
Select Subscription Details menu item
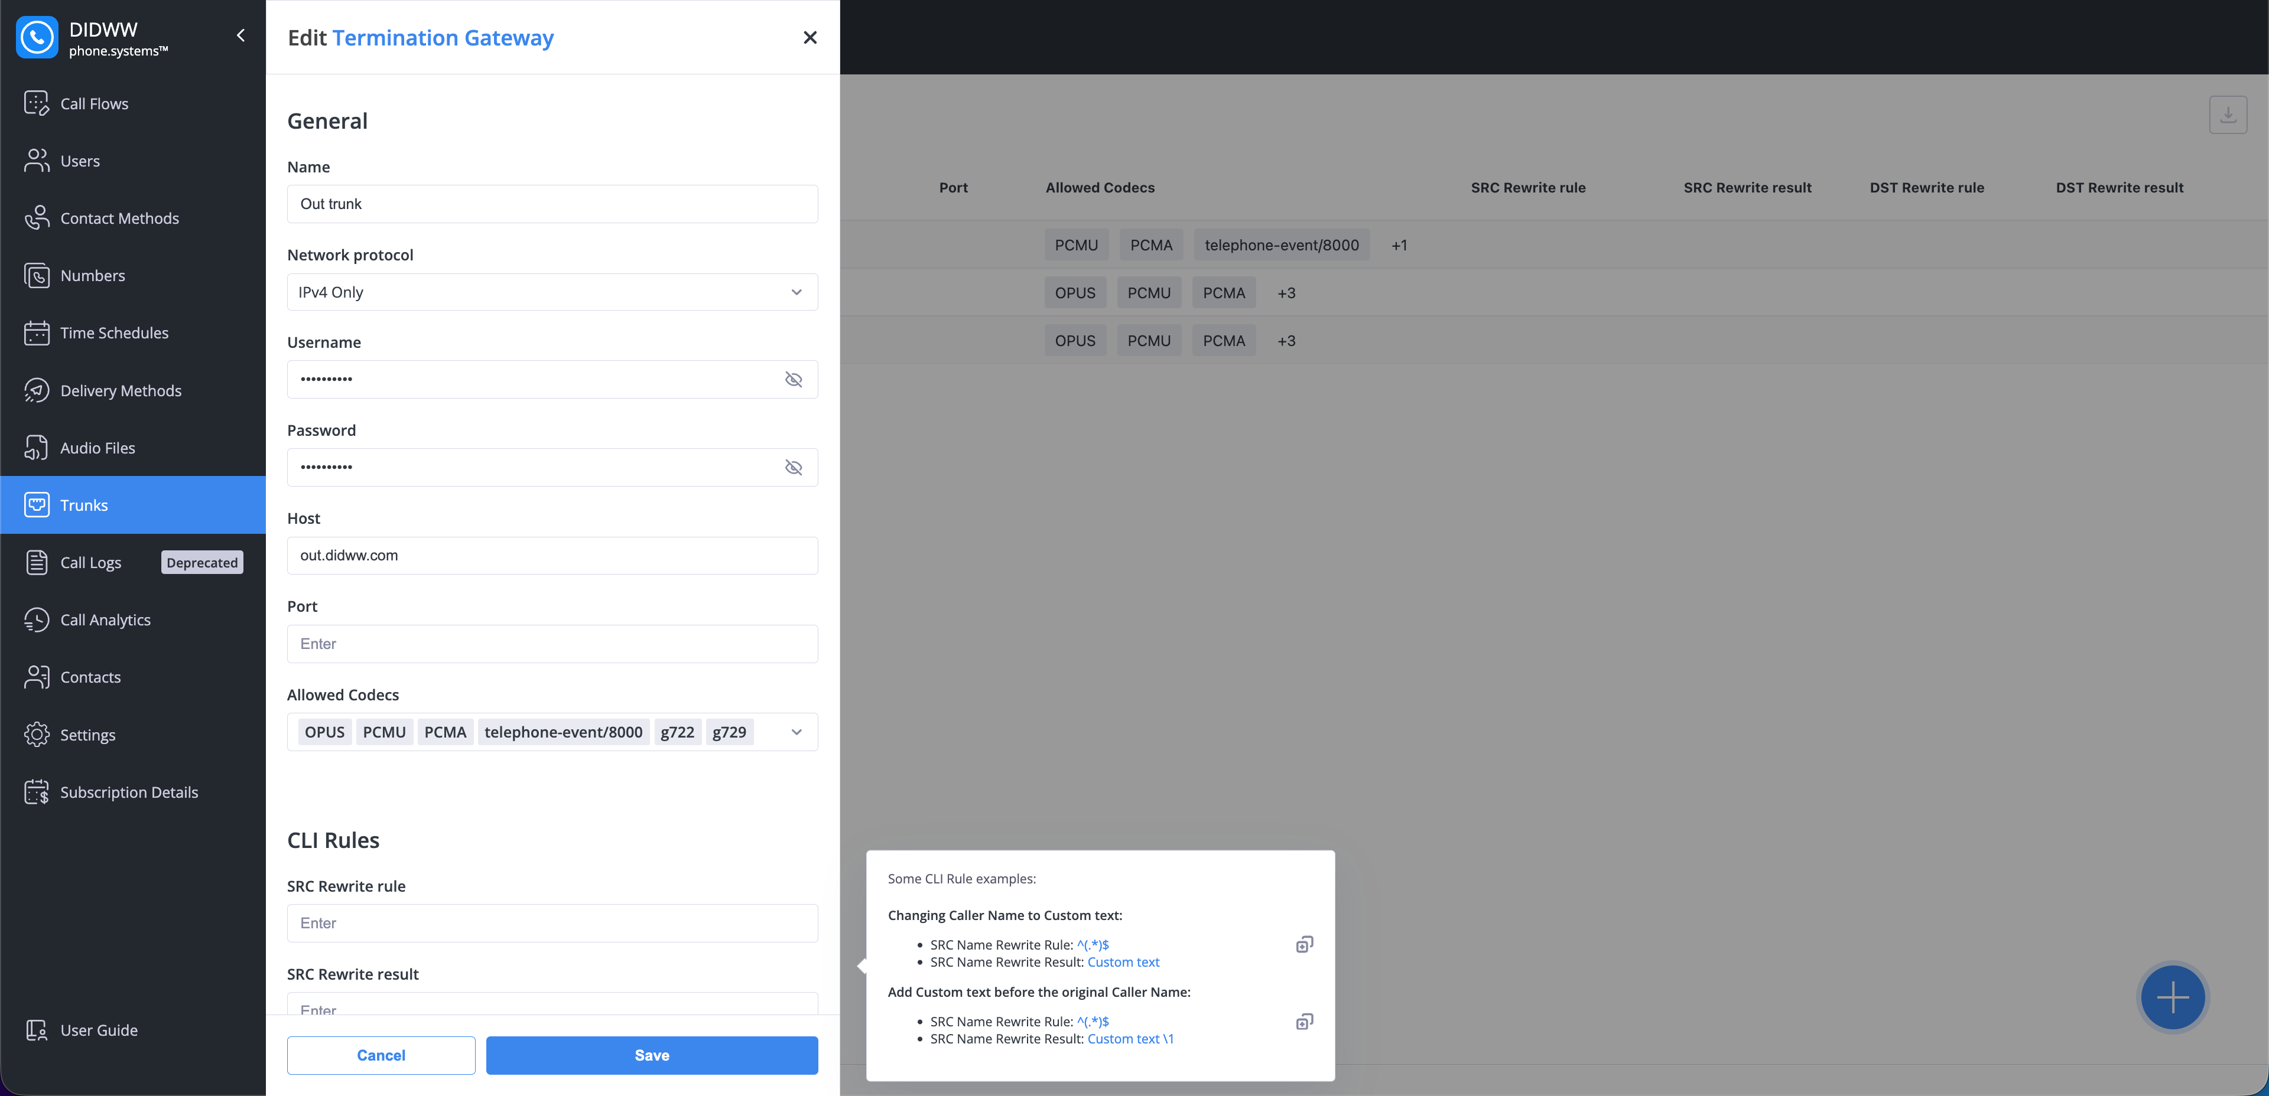pos(129,792)
